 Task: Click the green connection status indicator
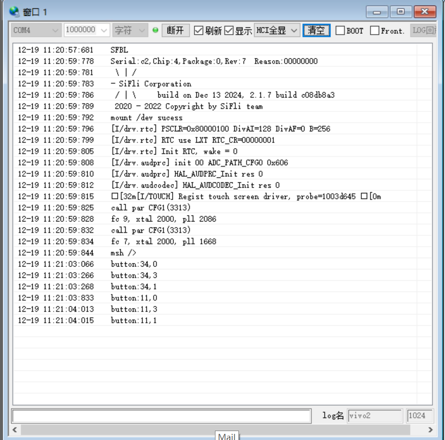155,31
